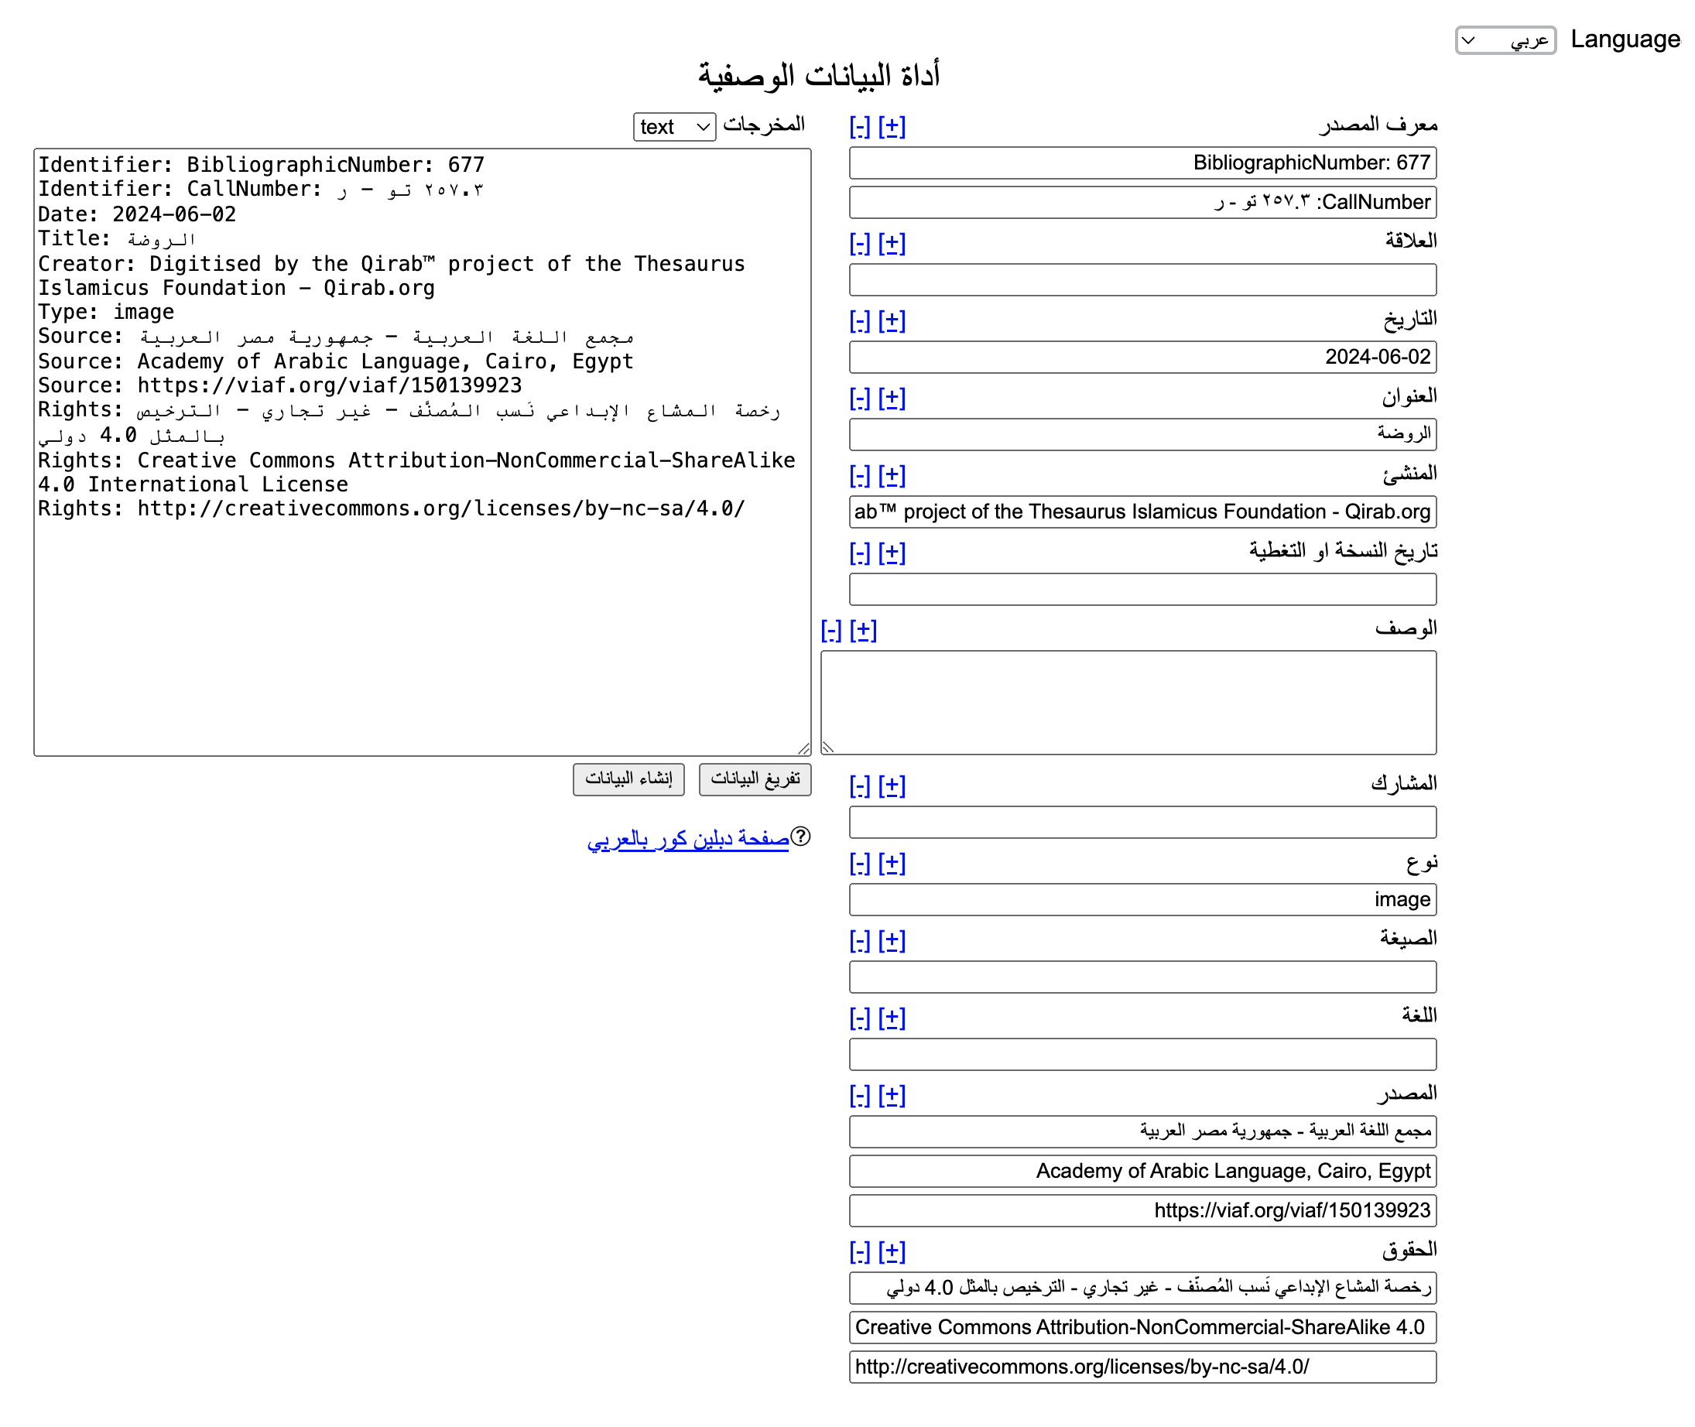The image size is (1695, 1427).
Task: Click the source field مجمع اللغة العربية
Action: click(1142, 1132)
